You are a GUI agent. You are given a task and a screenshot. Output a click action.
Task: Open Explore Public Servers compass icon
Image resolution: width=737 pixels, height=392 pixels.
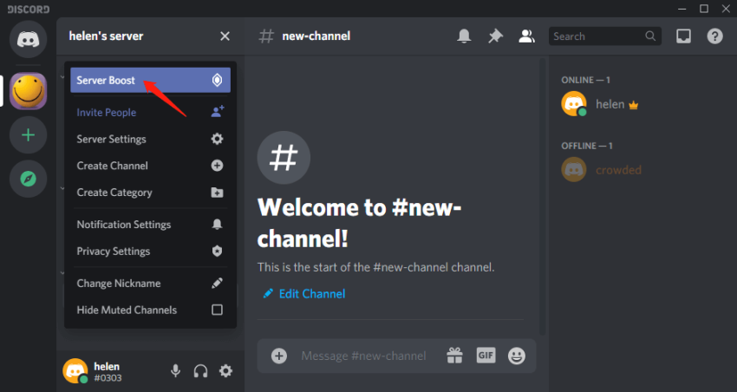coord(29,180)
